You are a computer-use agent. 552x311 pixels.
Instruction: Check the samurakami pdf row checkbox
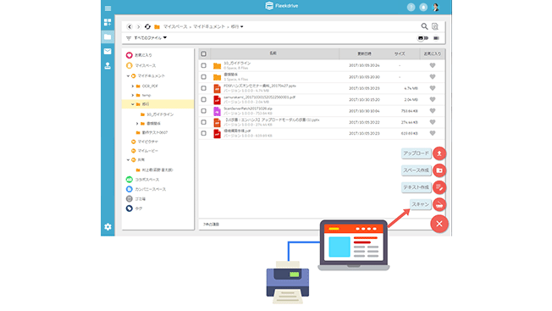point(203,99)
